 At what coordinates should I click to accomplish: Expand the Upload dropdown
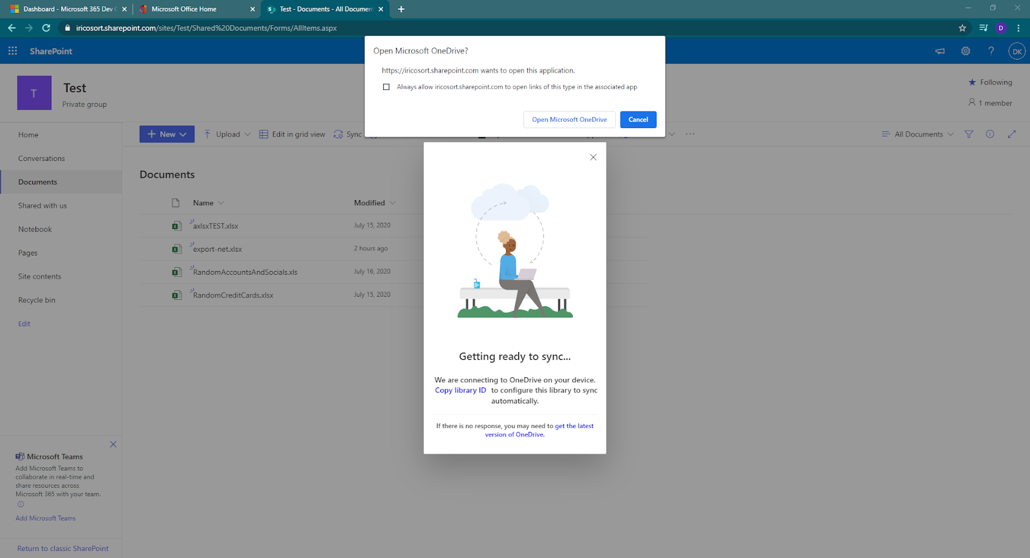tap(247, 134)
